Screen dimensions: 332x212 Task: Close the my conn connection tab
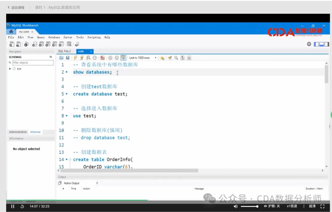(32, 32)
